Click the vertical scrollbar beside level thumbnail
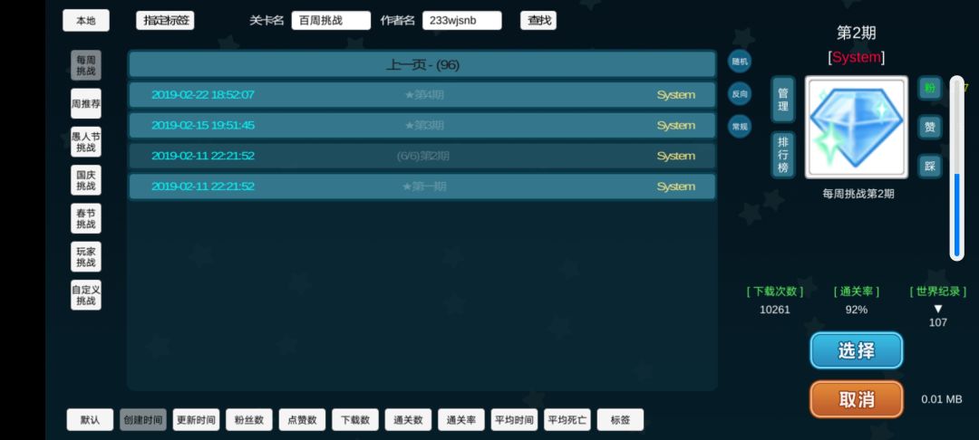The height and width of the screenshot is (440, 979). pos(956,167)
